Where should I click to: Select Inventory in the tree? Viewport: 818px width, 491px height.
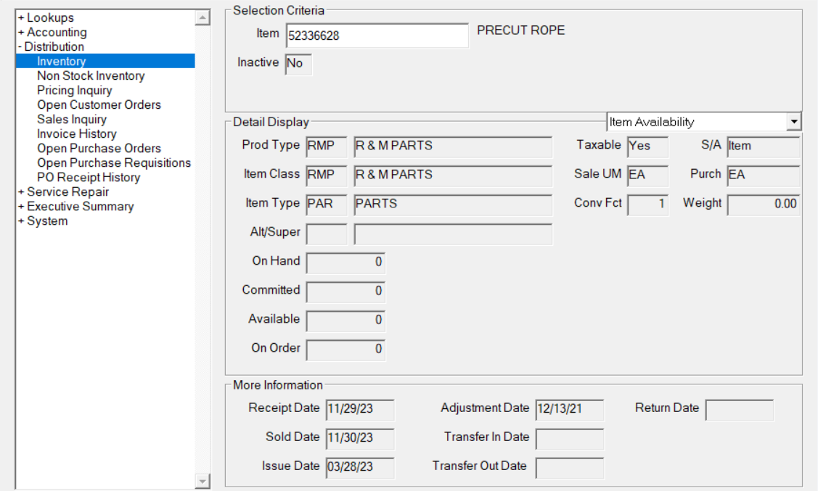[x=105, y=61]
